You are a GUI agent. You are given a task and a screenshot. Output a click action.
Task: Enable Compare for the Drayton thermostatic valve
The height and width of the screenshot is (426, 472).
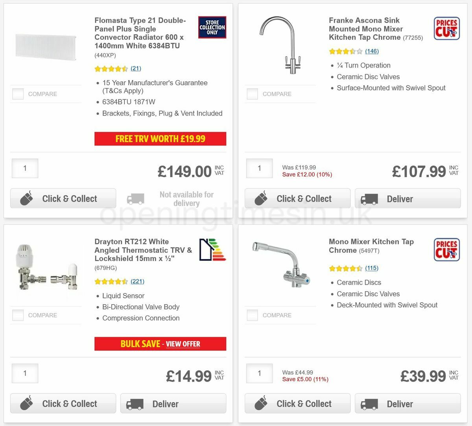(18, 315)
